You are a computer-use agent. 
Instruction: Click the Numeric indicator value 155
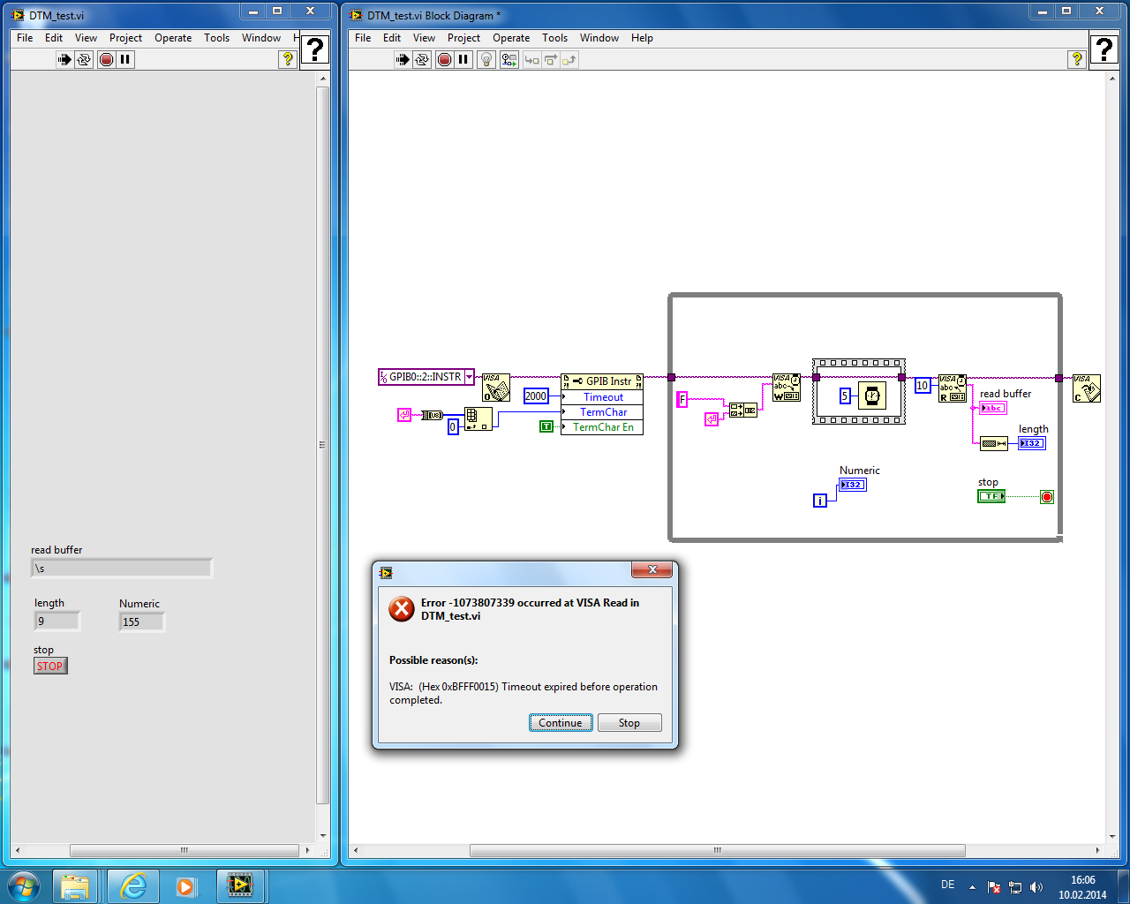[x=141, y=622]
